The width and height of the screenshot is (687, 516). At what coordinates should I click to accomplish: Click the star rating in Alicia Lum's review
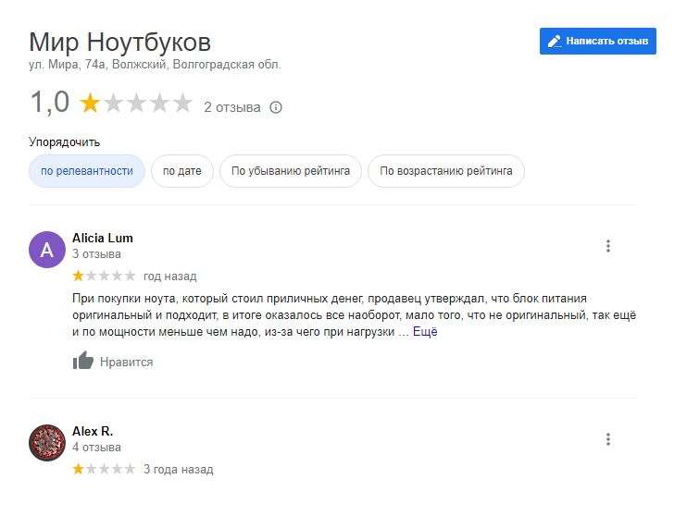[104, 276]
